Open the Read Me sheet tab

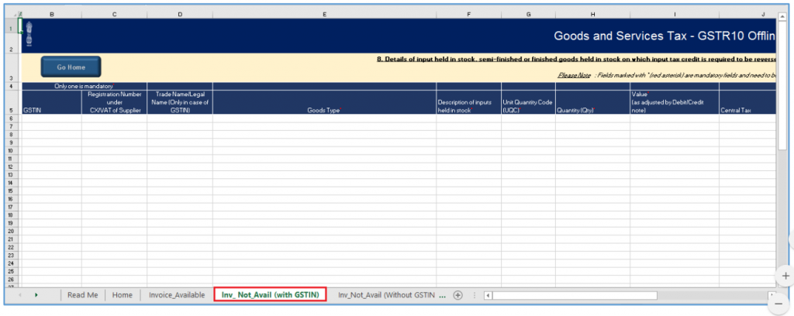(82, 295)
